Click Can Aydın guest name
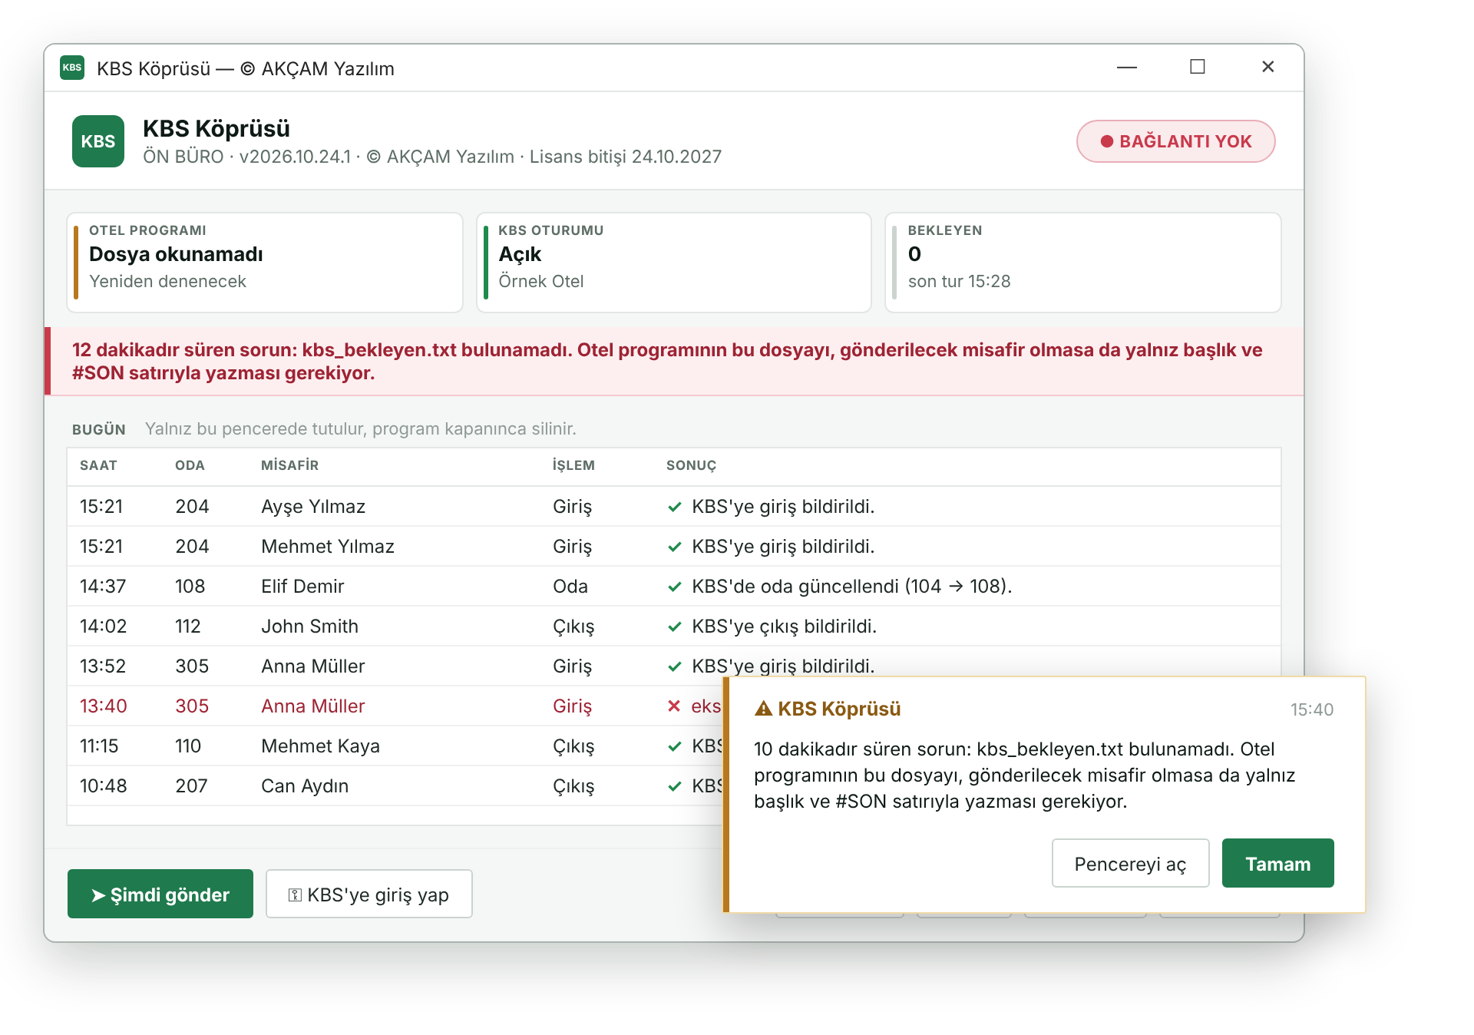Screen dimensions: 1474x1035 point(305,786)
